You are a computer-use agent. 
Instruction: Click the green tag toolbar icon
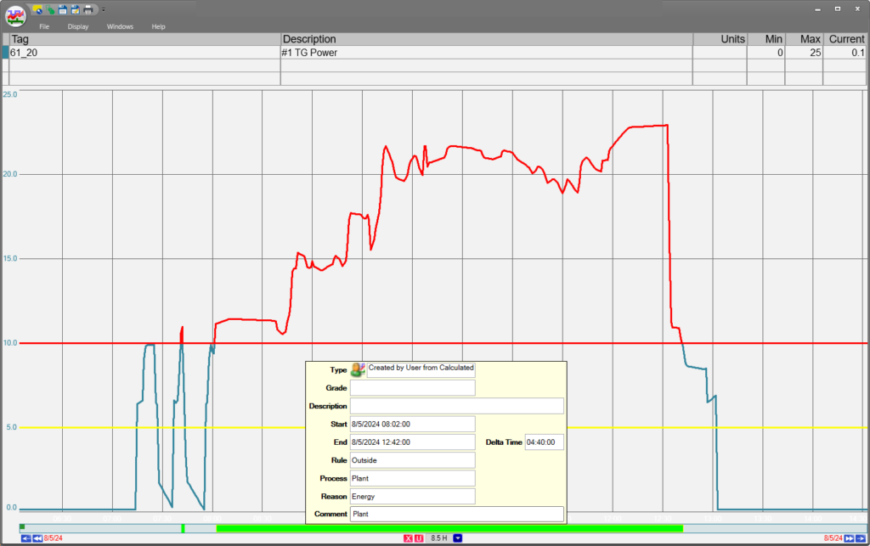pos(50,9)
